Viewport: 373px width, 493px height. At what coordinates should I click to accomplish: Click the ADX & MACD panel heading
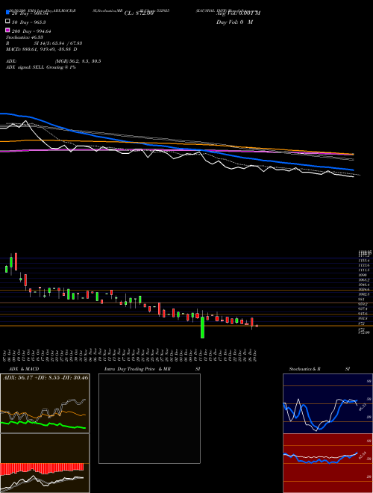(24, 369)
